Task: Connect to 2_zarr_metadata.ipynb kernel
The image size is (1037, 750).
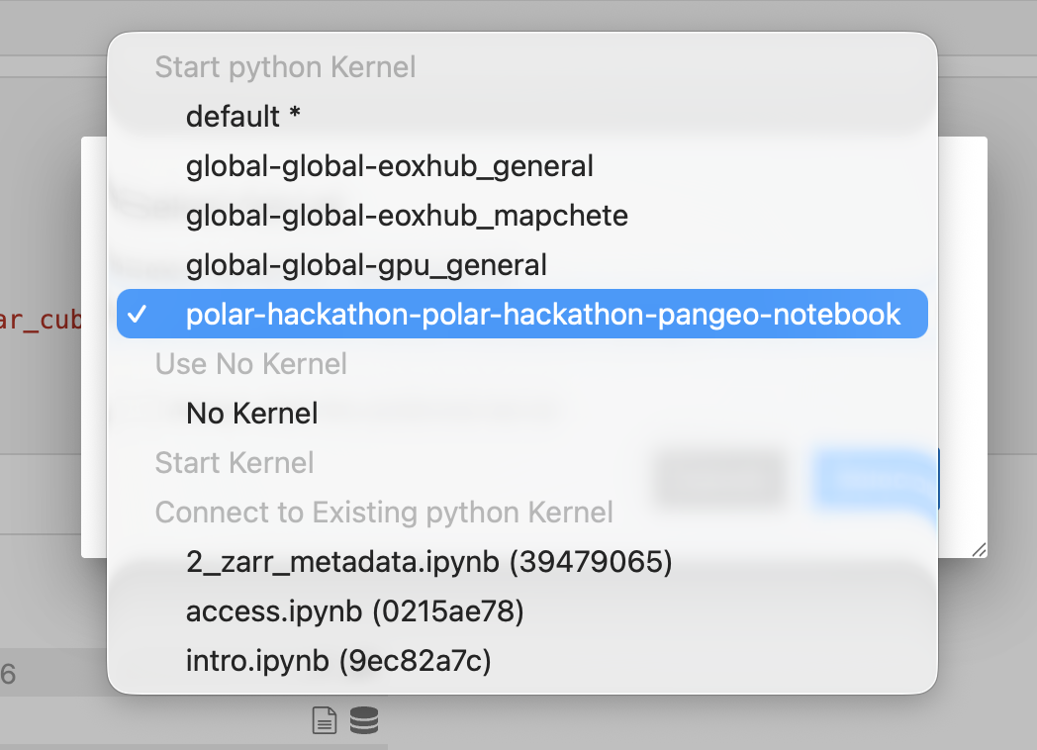Action: [521, 561]
